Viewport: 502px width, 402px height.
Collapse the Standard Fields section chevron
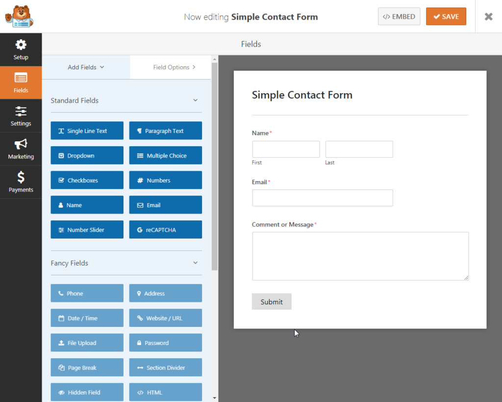click(x=195, y=100)
